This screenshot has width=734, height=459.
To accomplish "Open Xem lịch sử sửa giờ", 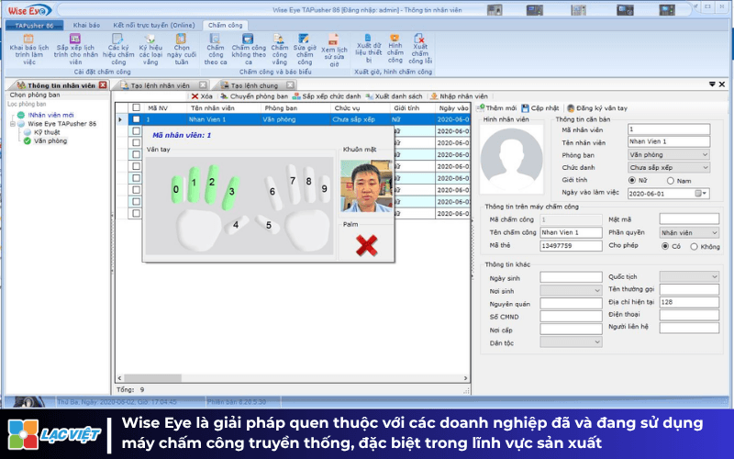I will [334, 50].
